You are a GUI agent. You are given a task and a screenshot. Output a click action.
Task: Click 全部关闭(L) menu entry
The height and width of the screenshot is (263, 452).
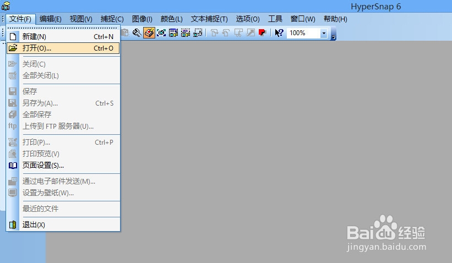click(63, 75)
